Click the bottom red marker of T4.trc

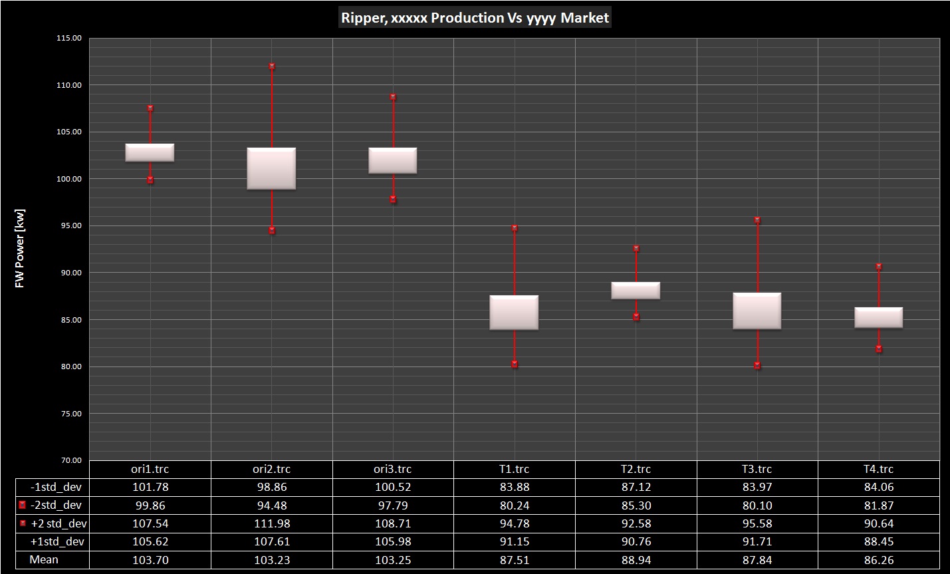coord(879,349)
